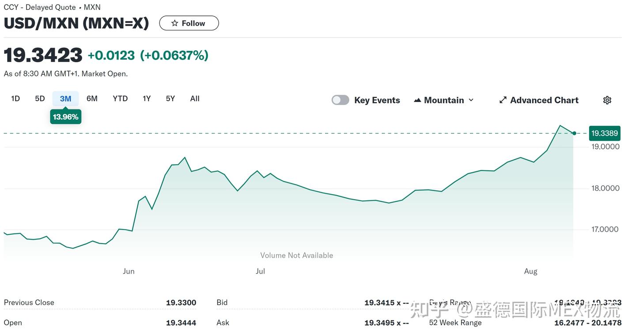Click the green price point marker on chart
This screenshot has height=335, width=636.
tap(574, 133)
